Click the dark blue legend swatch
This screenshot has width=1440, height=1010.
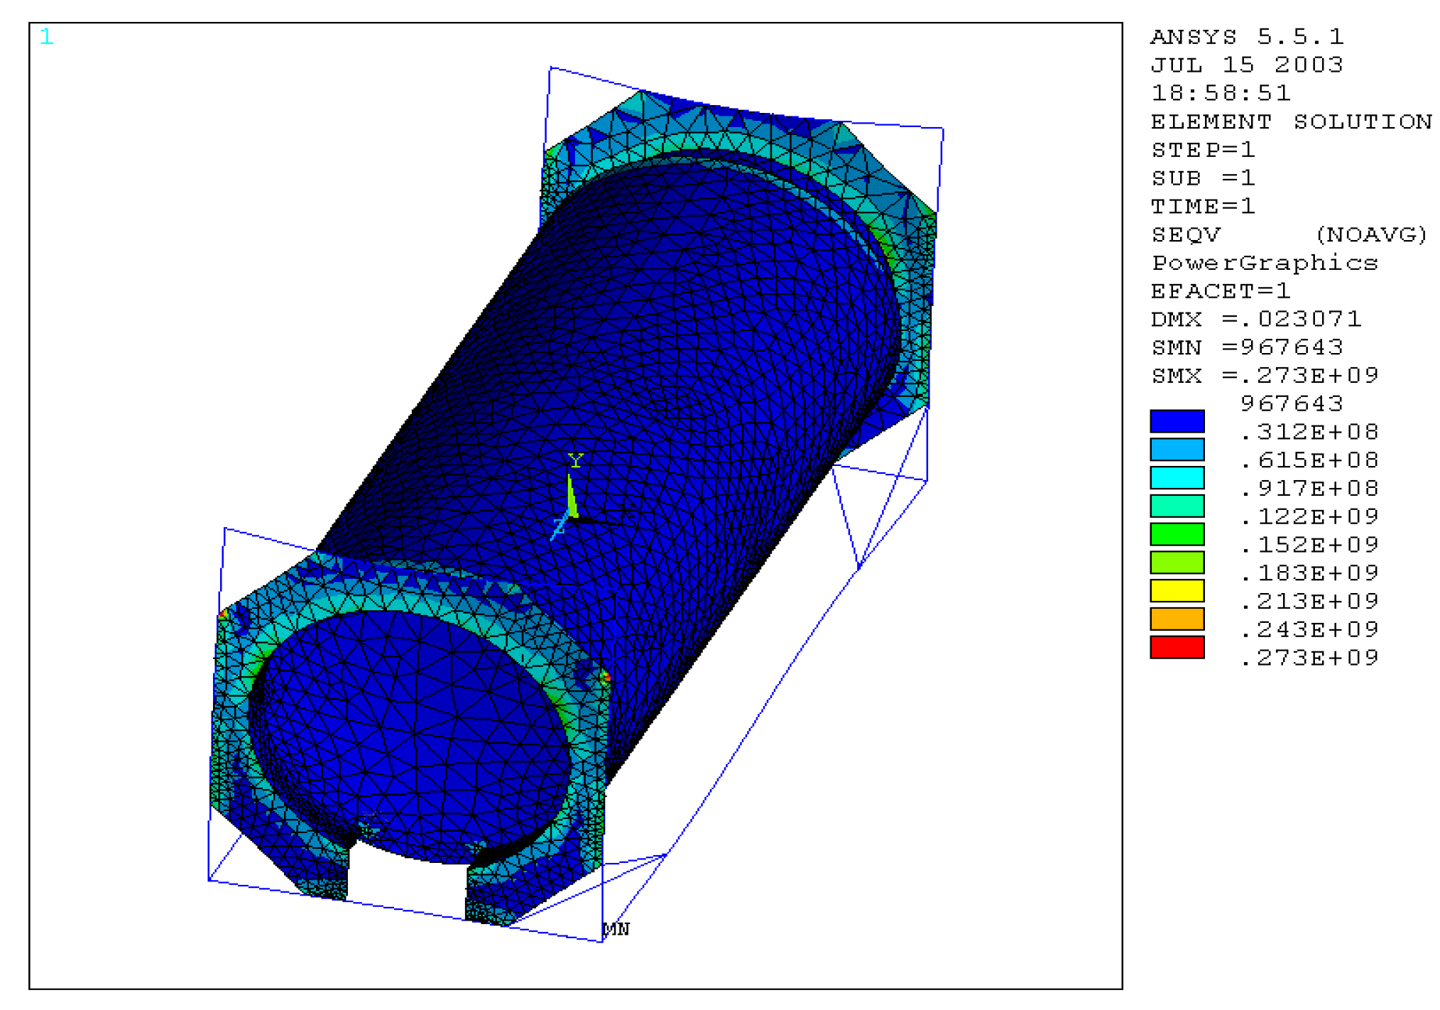(x=1177, y=421)
